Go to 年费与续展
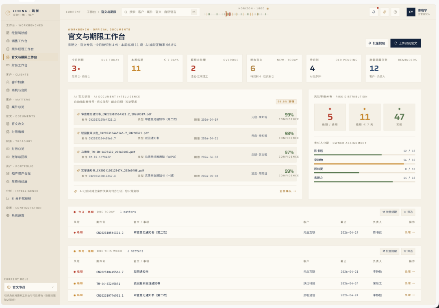This screenshot has height=308, width=439. (30, 182)
